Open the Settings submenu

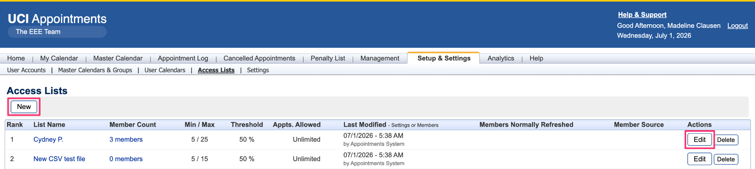click(258, 70)
